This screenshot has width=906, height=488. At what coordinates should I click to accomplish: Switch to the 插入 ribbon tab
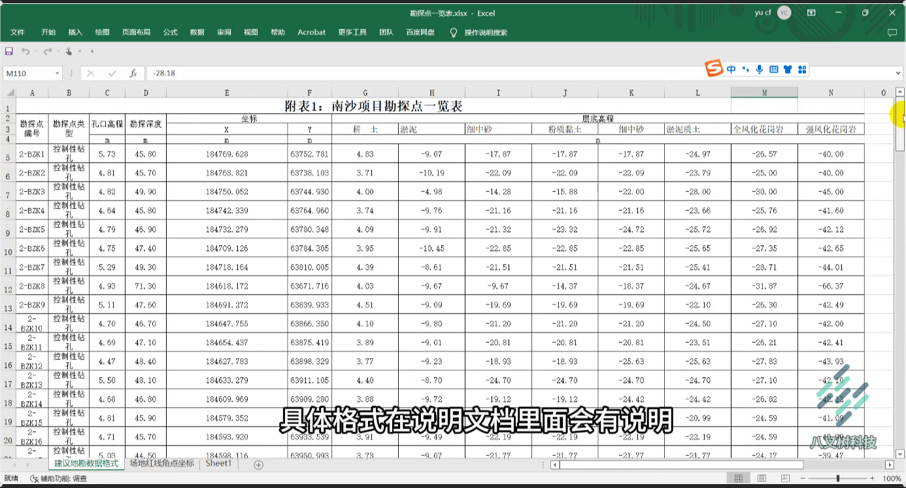[76, 32]
